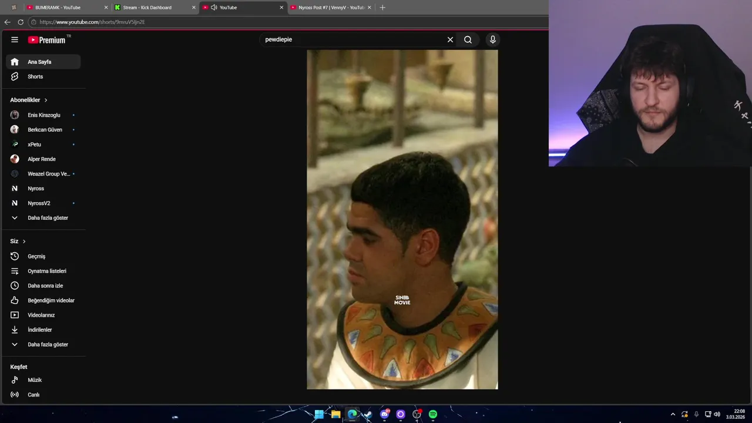This screenshot has height=423, width=752.
Task: Open Enis Kirazoglu channel
Action: pos(43,115)
